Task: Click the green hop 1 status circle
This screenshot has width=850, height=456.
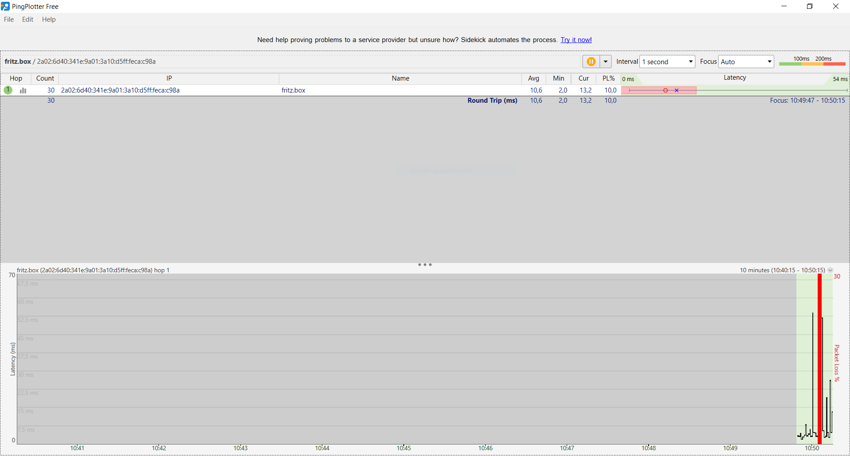Action: 8,90
